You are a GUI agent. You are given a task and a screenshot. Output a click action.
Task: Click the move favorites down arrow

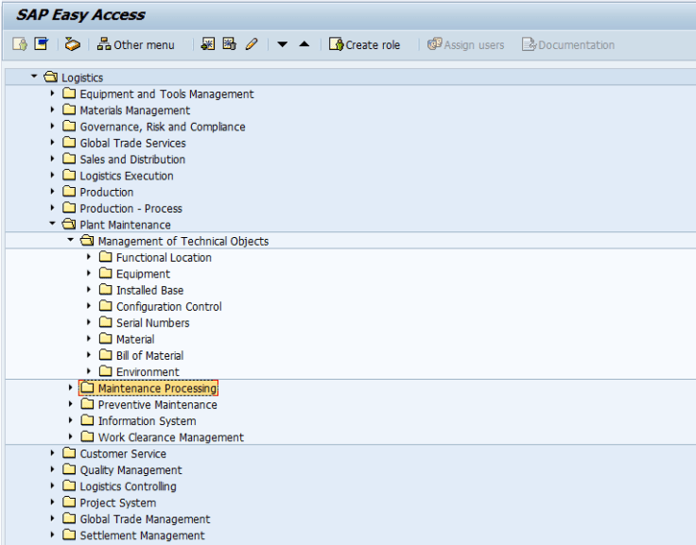282,44
